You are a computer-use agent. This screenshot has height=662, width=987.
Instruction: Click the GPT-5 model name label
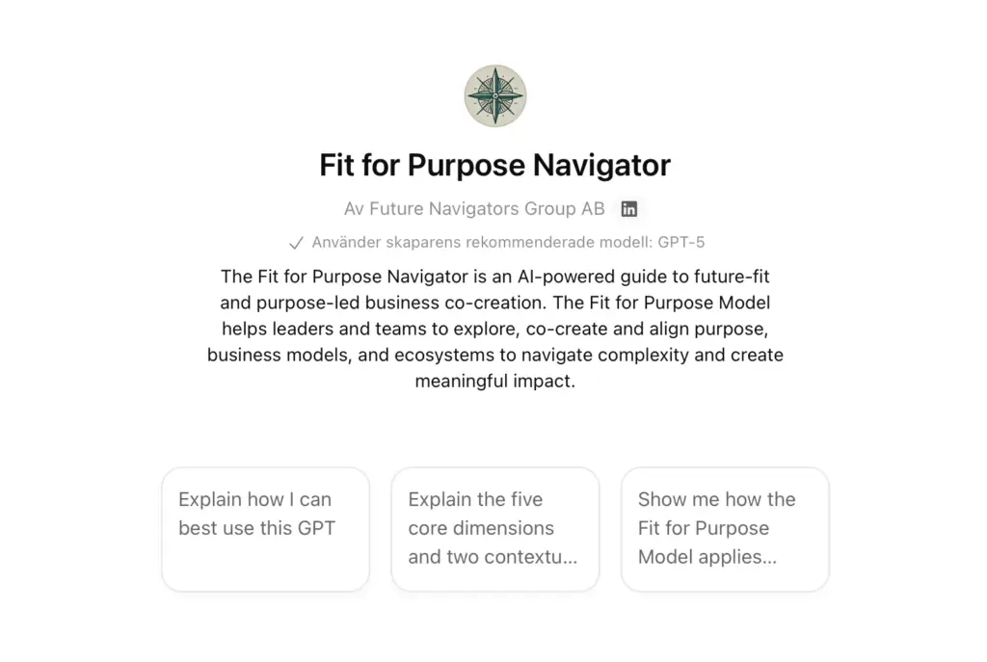tap(681, 243)
